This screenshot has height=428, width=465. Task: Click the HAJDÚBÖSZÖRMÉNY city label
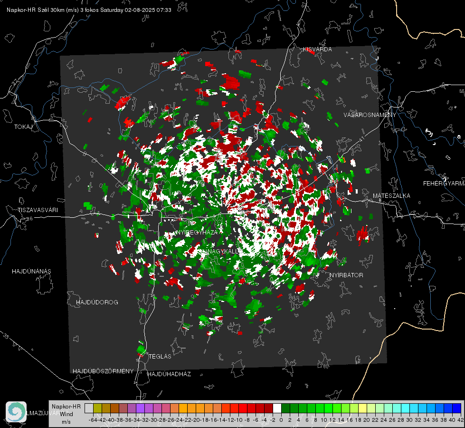[x=103, y=371]
